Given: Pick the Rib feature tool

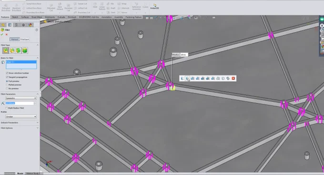Looking at the screenshot, I should pos(111,4).
